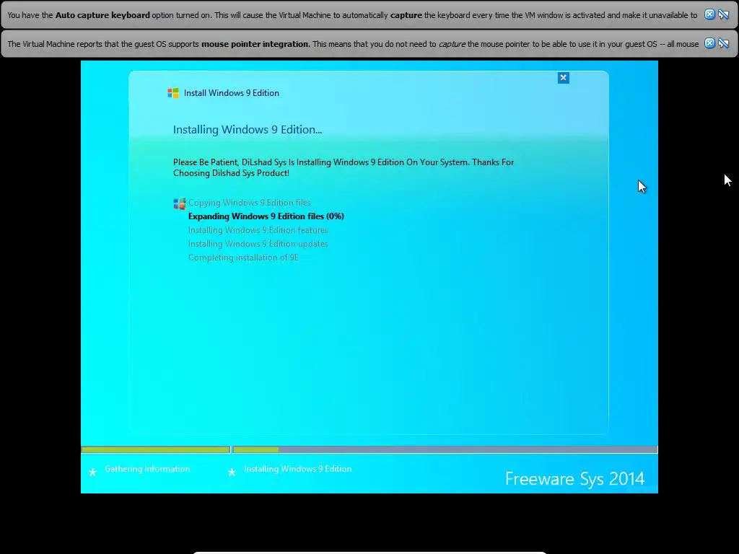Click the Windows logo beside Install Windows 9 Edition
This screenshot has height=554, width=739.
tap(173, 93)
